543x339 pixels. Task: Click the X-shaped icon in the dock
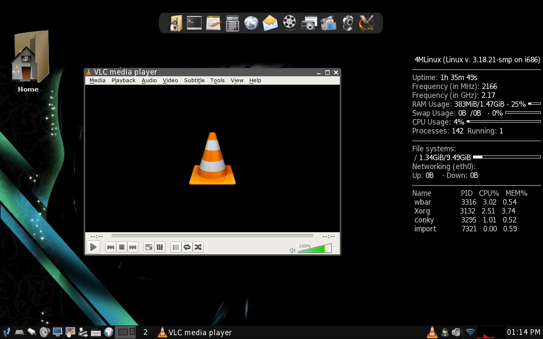click(x=366, y=23)
